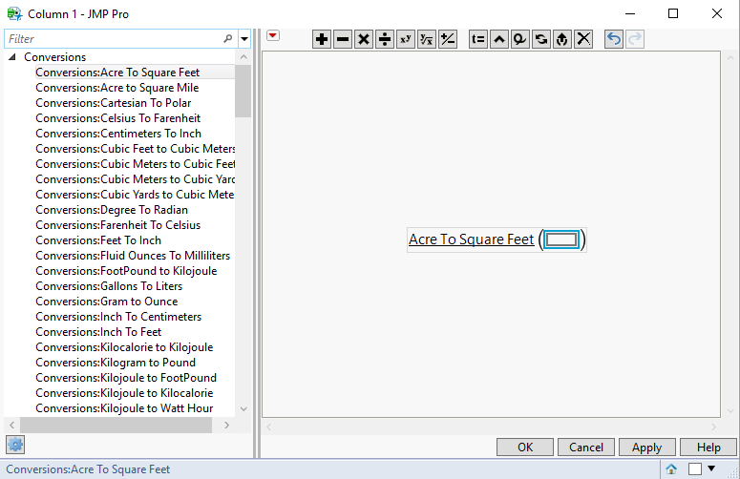Click into the Filter search field
Image resolution: width=740 pixels, height=479 pixels.
(x=114, y=39)
